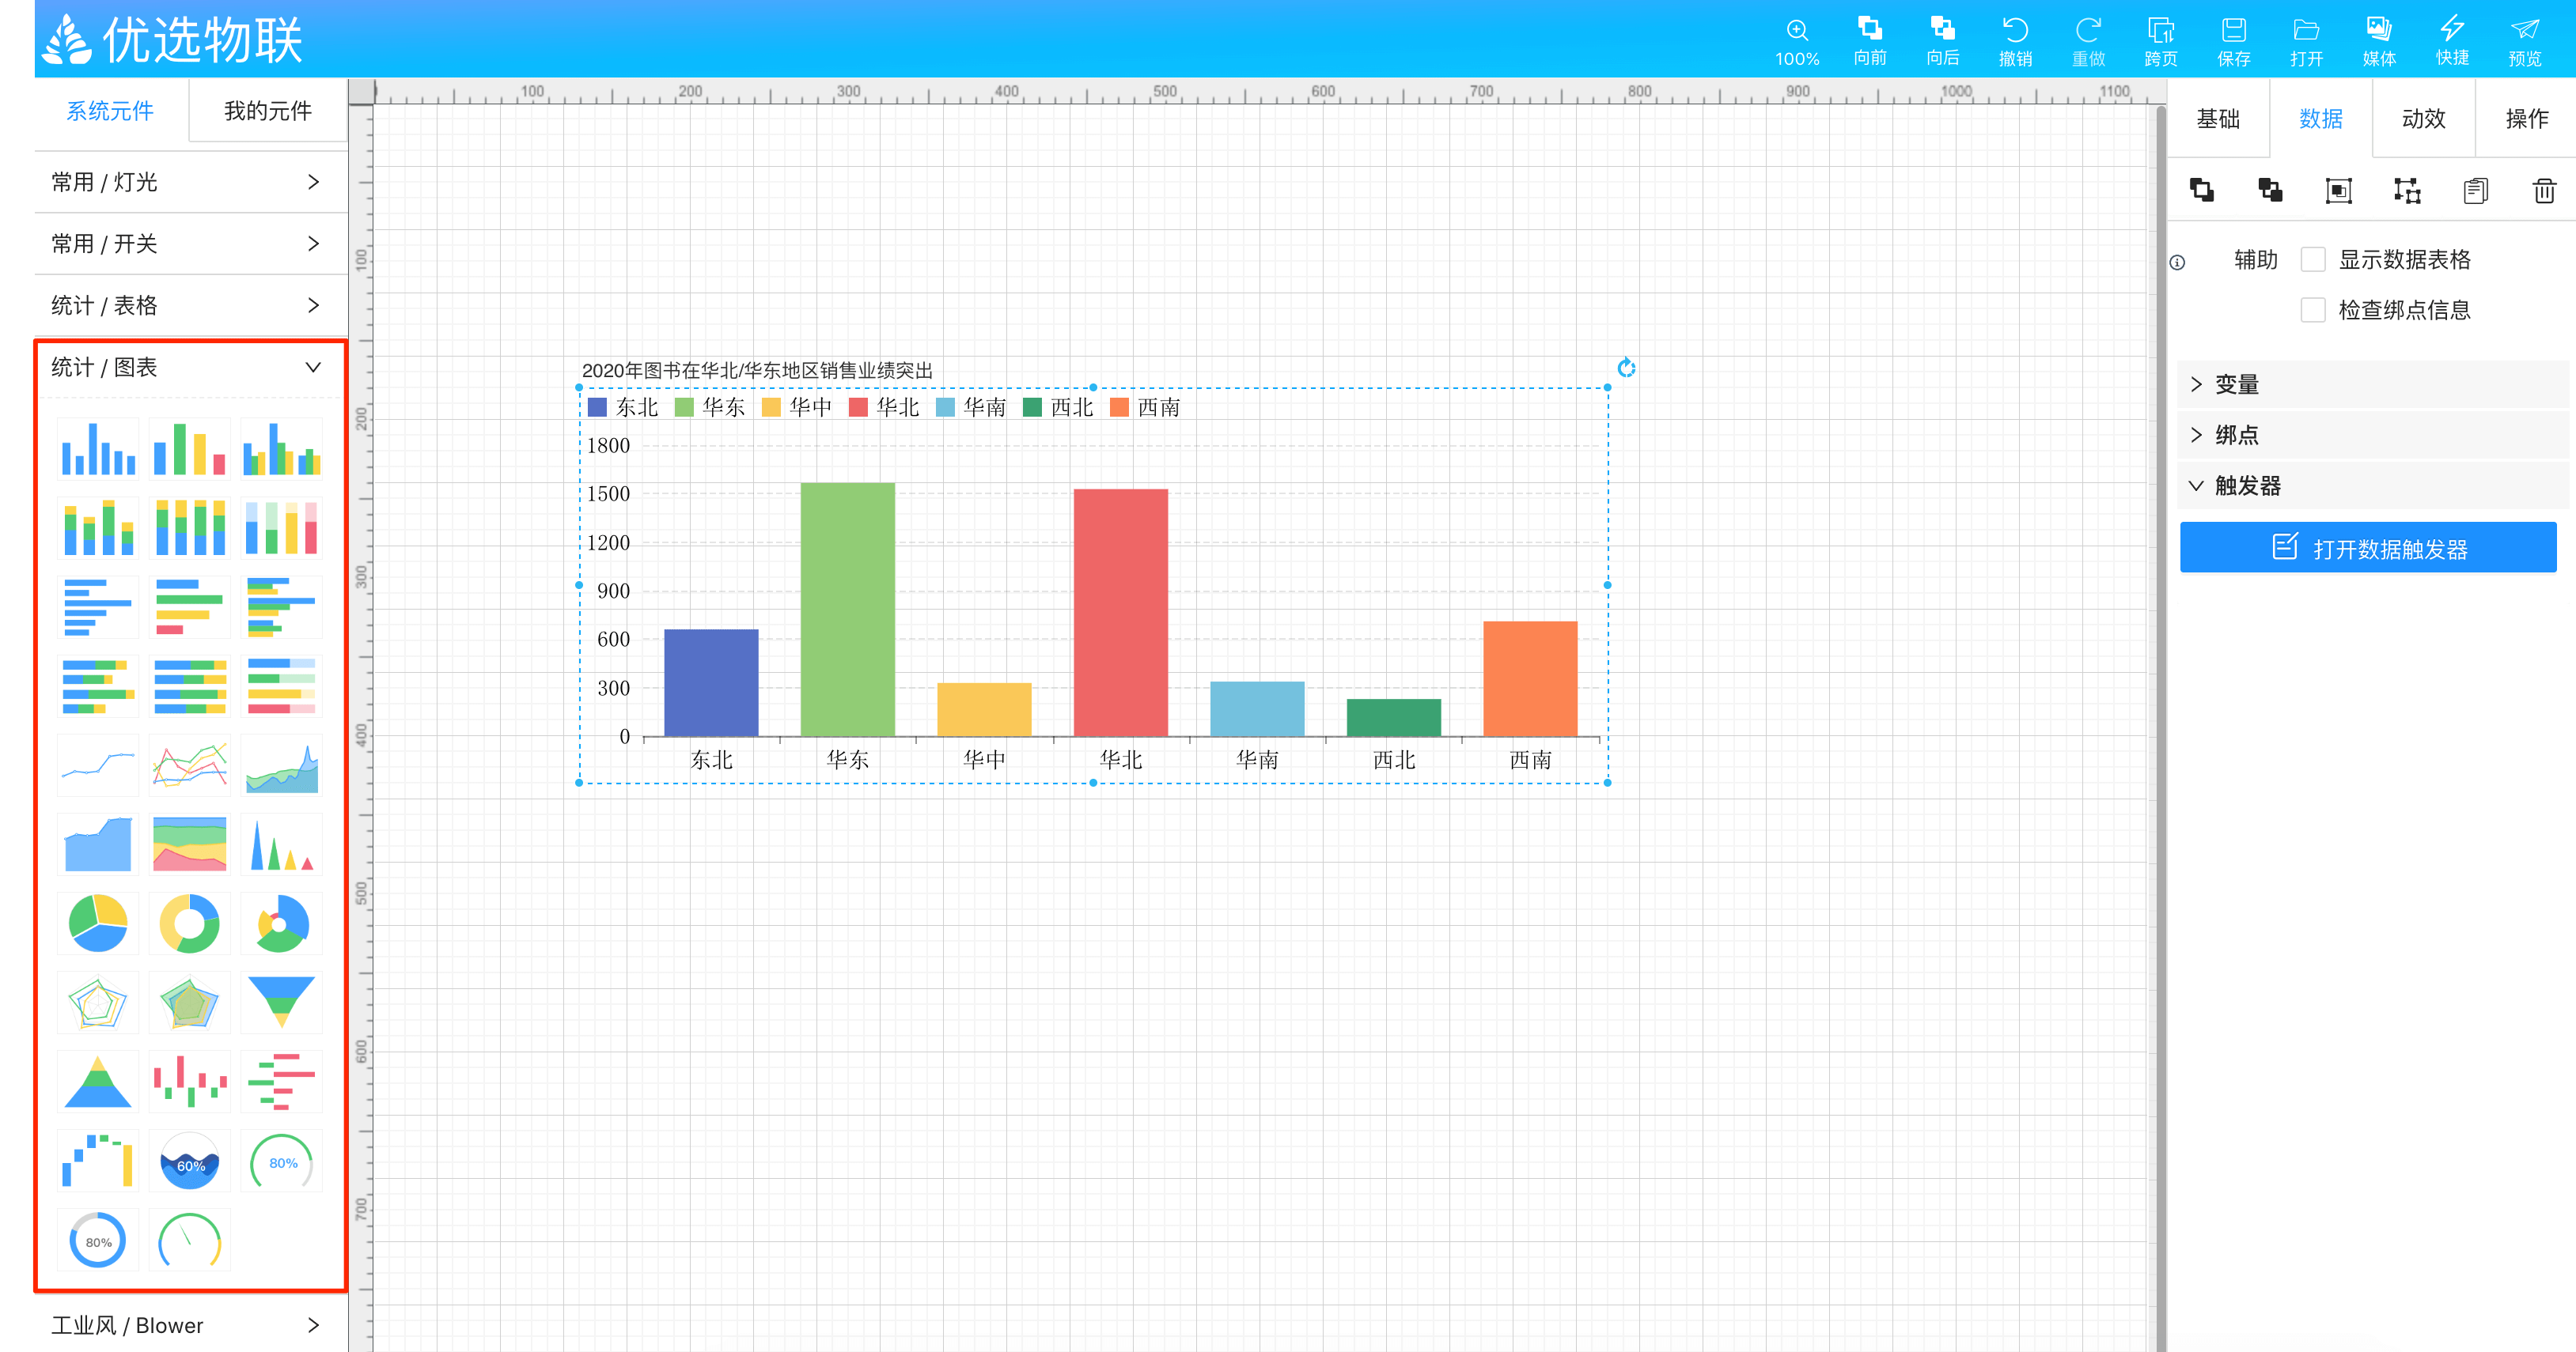Click the 打开数据触发器 button
2576x1352 pixels.
[x=2368, y=548]
